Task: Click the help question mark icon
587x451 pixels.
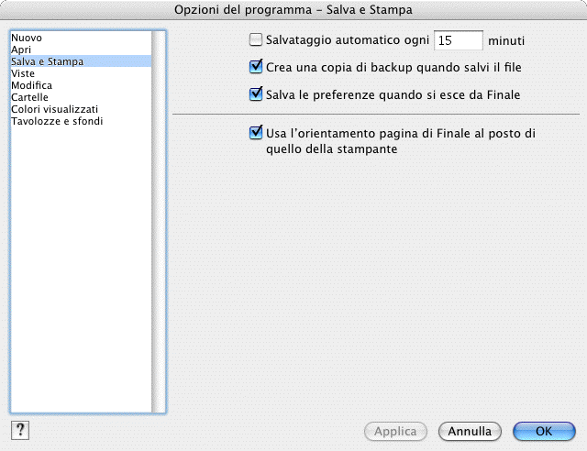Action: coord(19,430)
